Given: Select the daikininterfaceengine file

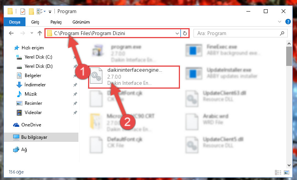Looking at the screenshot, I should pos(134,77).
